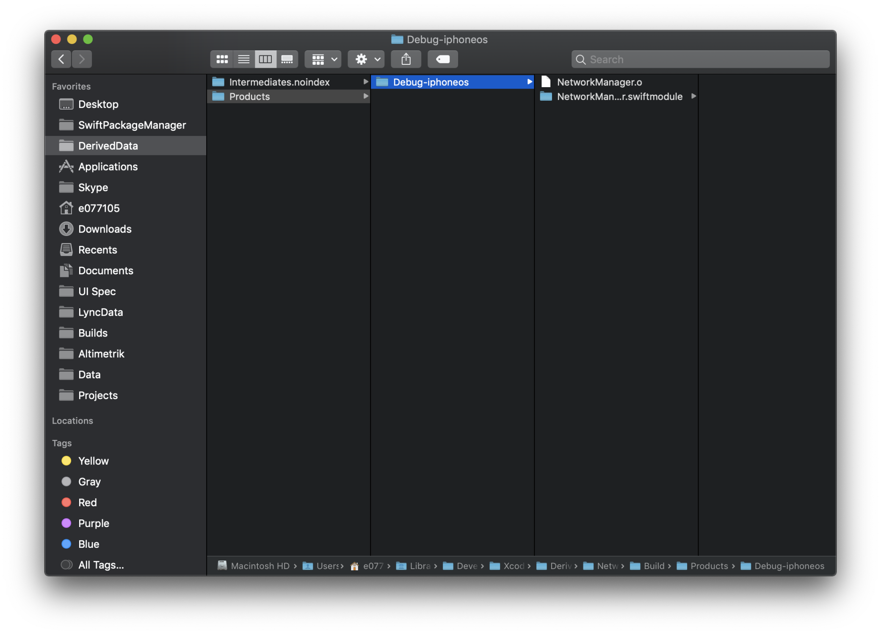Go back with the back arrow
The width and height of the screenshot is (881, 635).
click(x=61, y=59)
